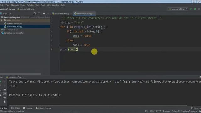Open the TODO tool window

(x=15, y=108)
